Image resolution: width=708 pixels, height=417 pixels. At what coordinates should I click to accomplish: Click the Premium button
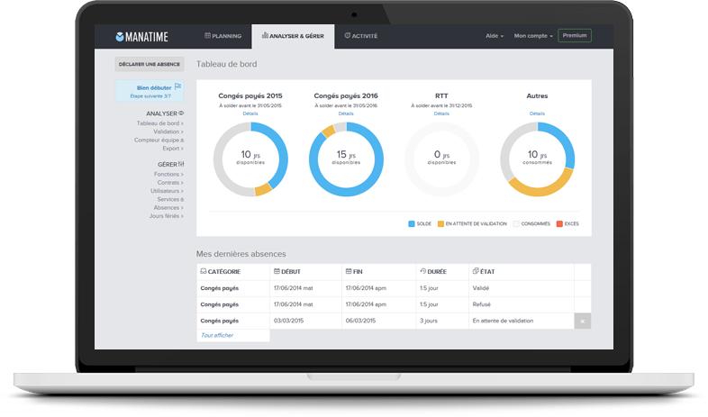(x=575, y=35)
